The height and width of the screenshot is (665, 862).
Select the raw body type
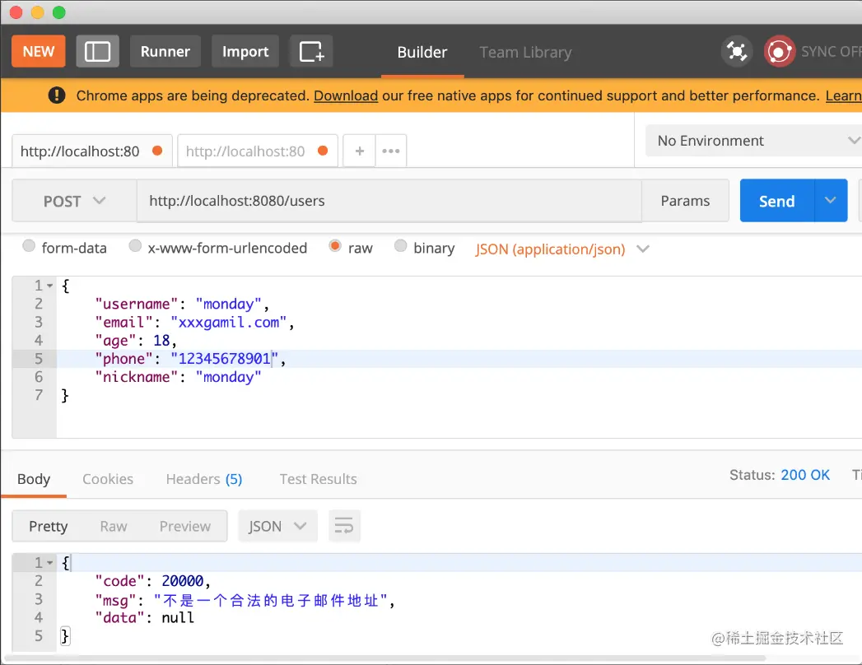click(x=335, y=245)
